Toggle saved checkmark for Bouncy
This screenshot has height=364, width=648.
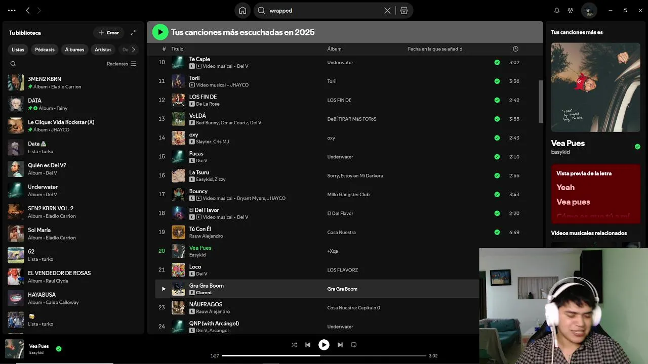[497, 195]
